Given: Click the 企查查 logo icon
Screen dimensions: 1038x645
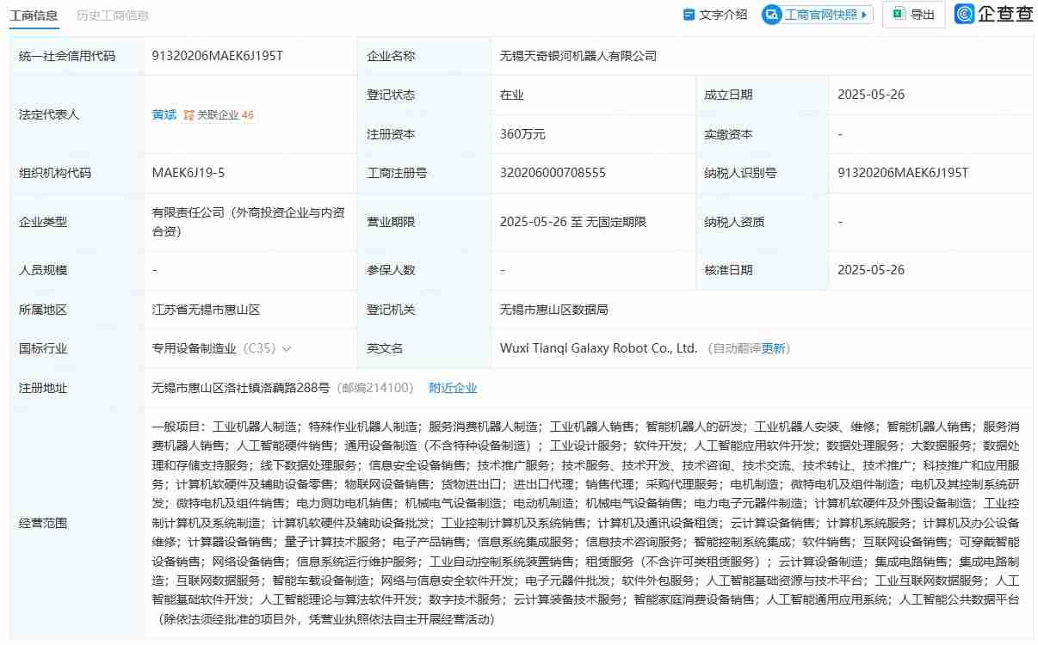Looking at the screenshot, I should [x=965, y=15].
